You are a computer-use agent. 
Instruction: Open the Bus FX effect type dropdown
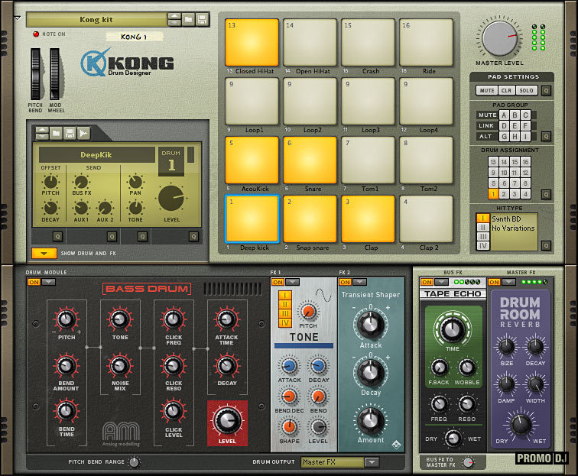coord(441,282)
